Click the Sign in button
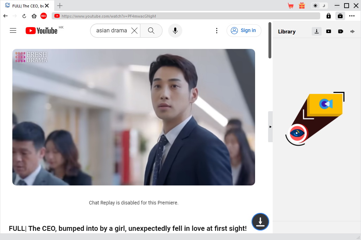Image resolution: width=361 pixels, height=240 pixels. click(x=244, y=30)
